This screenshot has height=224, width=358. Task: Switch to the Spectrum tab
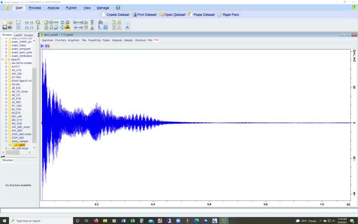click(x=48, y=40)
